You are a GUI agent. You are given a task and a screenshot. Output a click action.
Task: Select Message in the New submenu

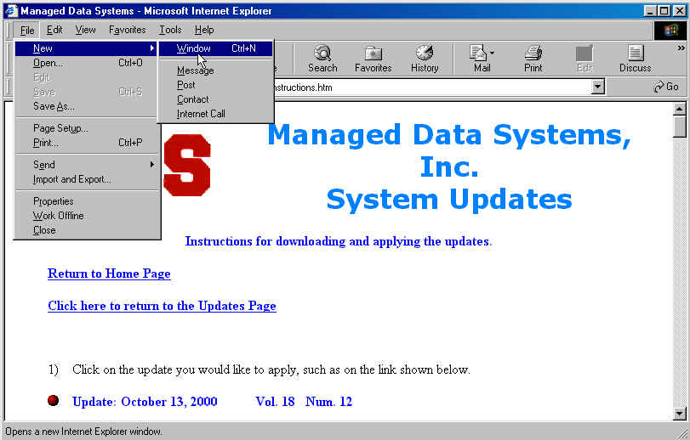point(215,71)
